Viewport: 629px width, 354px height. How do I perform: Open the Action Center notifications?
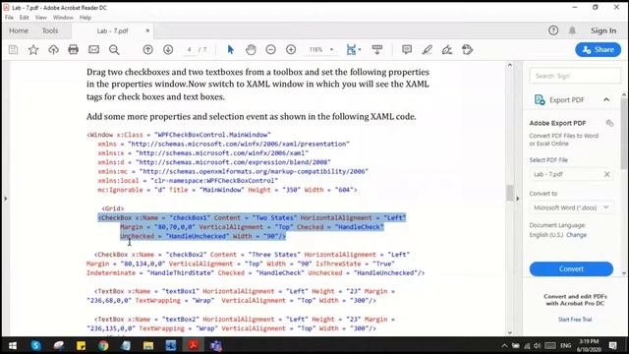(612, 345)
